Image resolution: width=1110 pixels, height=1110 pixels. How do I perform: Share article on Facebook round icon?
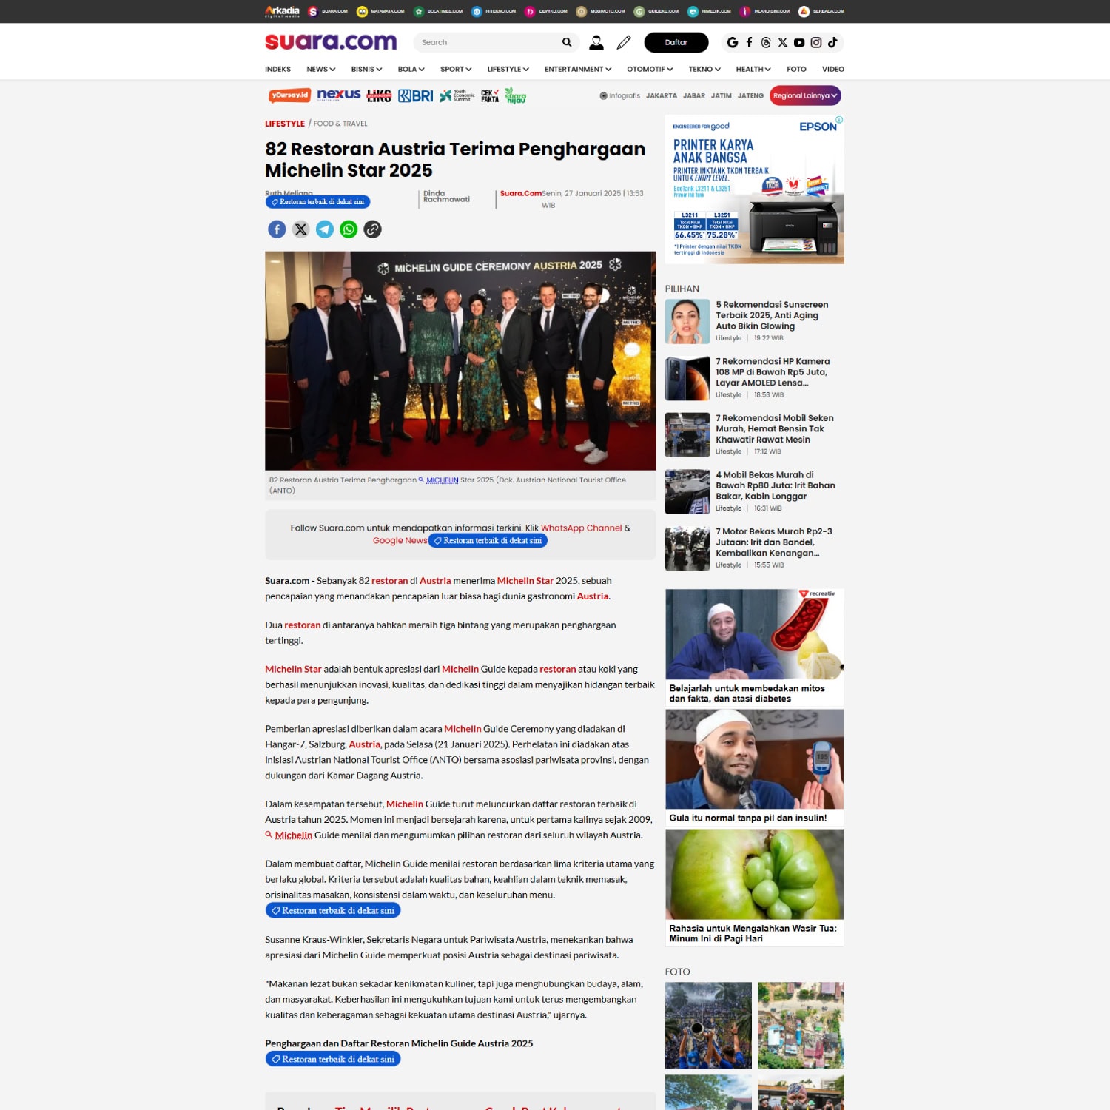tap(277, 229)
